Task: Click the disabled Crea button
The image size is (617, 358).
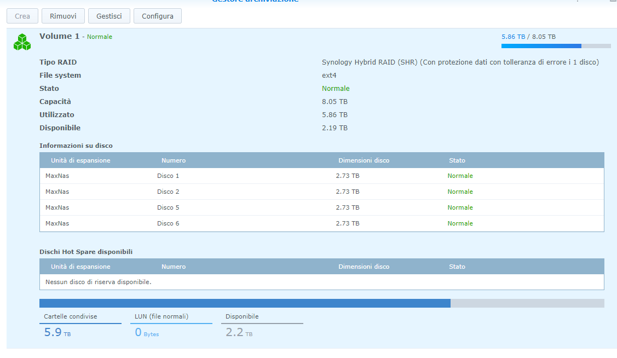Action: (22, 16)
